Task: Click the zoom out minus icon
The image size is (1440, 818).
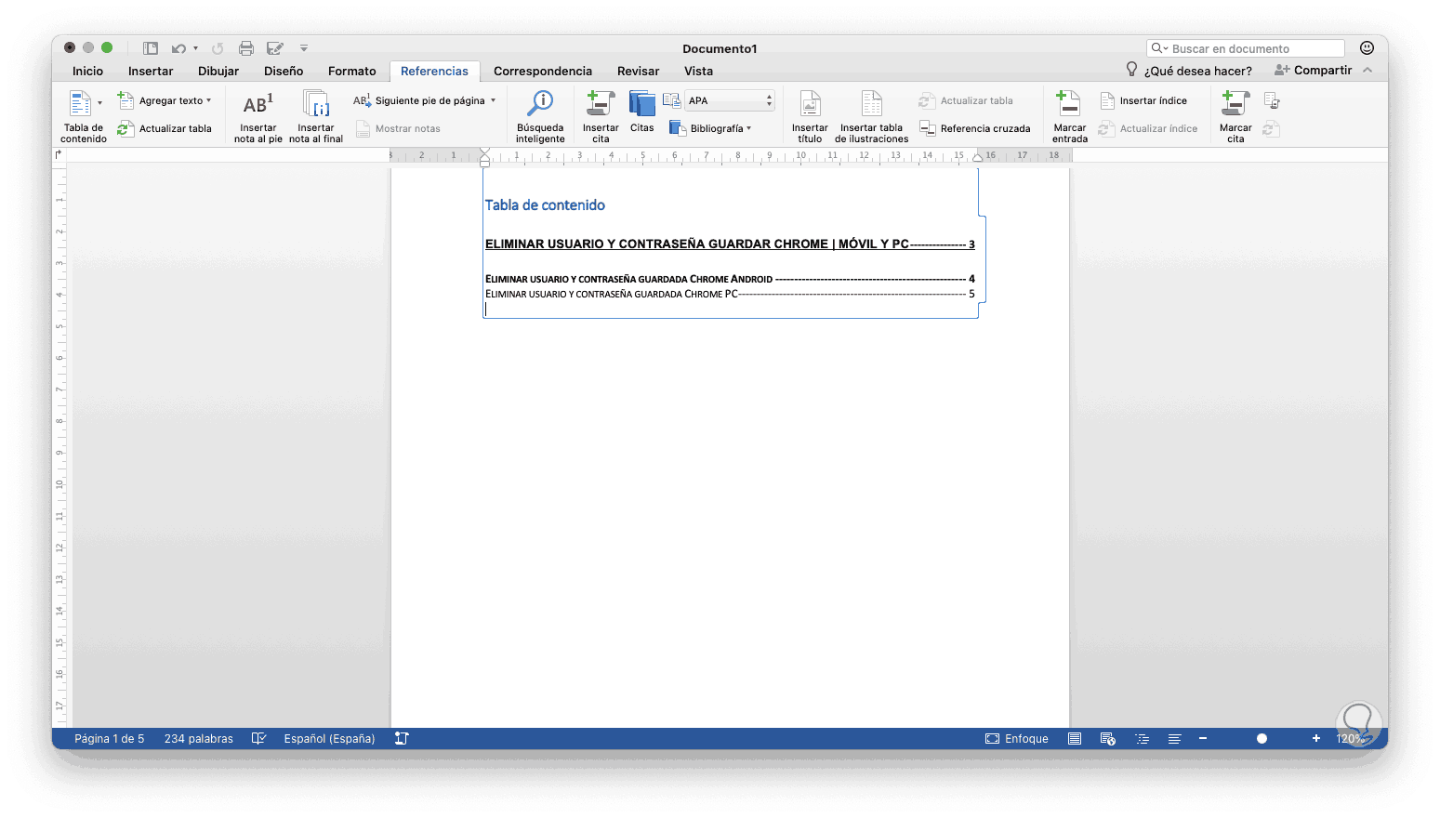Action: 1203,739
